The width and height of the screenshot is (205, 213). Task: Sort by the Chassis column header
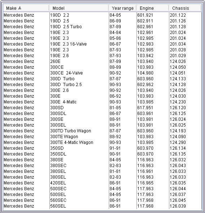tap(185, 8)
